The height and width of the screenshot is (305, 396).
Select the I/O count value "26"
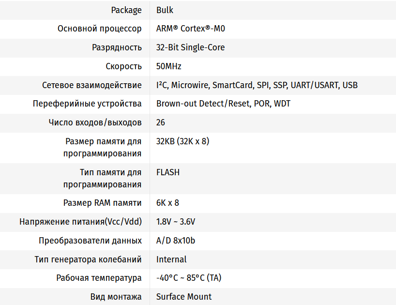[161, 122]
